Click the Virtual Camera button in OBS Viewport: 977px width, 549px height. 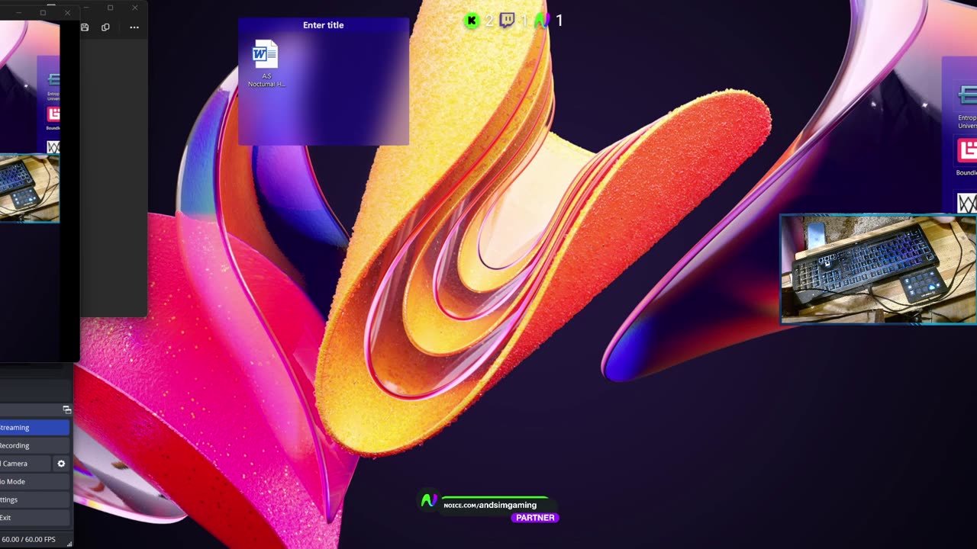click(x=25, y=464)
